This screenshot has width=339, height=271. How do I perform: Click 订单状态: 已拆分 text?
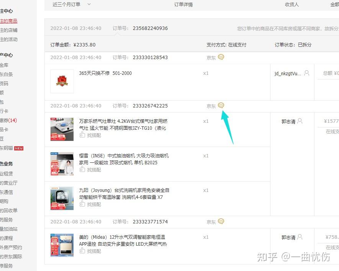(293, 45)
